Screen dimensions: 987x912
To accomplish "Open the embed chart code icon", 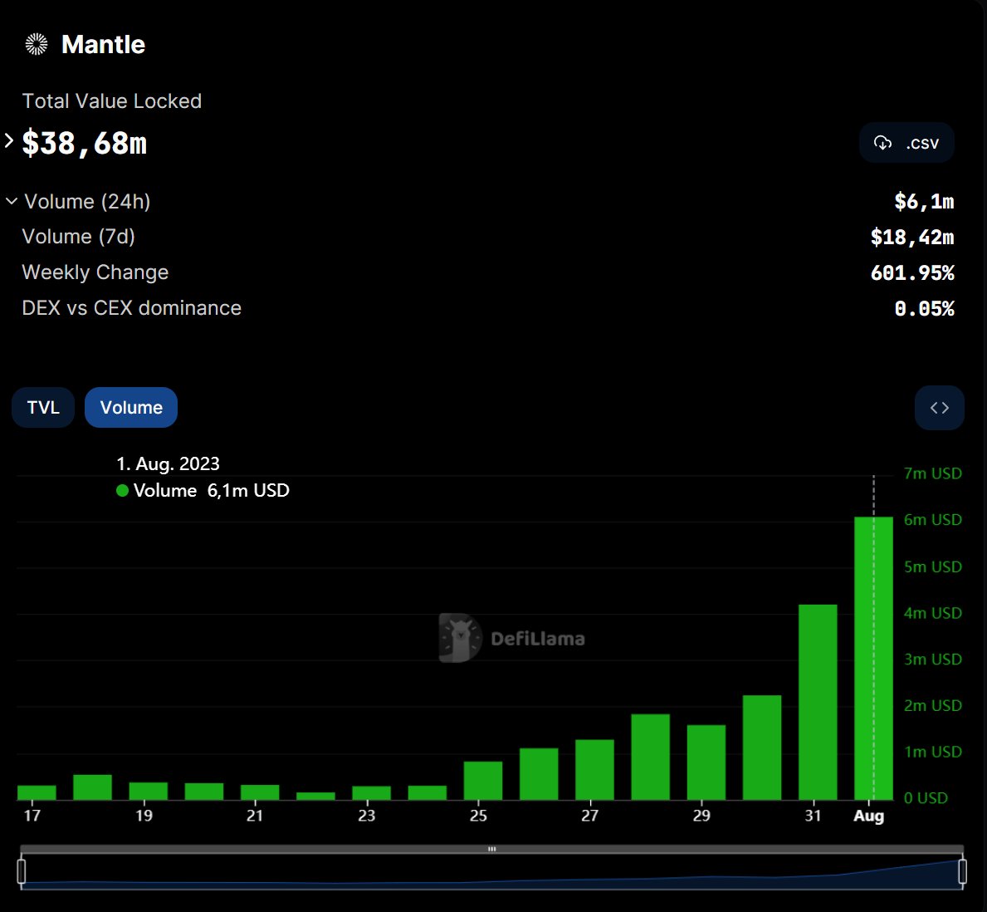I will click(939, 407).
